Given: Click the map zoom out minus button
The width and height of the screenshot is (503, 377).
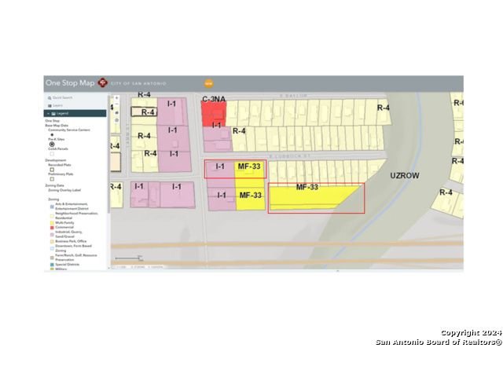Looking at the screenshot, I should pyautogui.click(x=117, y=104).
